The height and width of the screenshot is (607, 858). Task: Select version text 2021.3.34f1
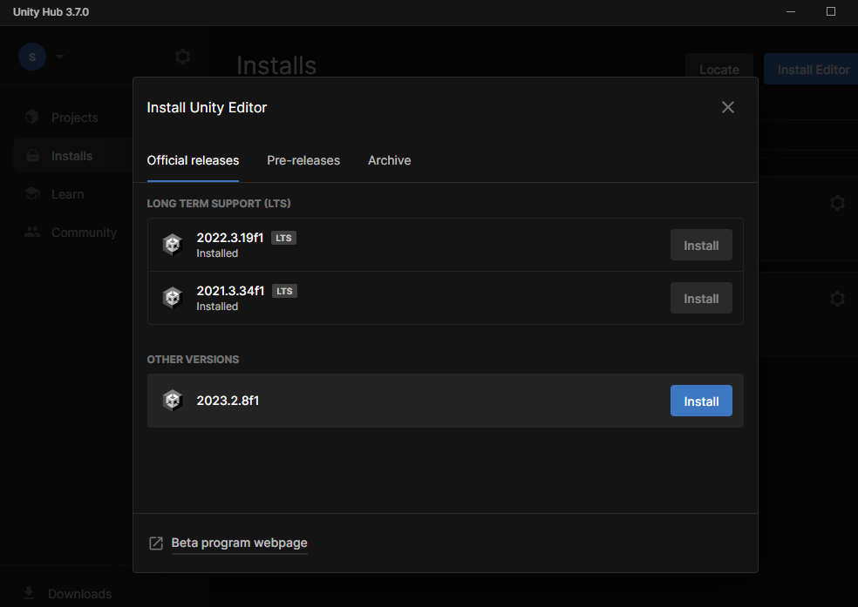(230, 291)
